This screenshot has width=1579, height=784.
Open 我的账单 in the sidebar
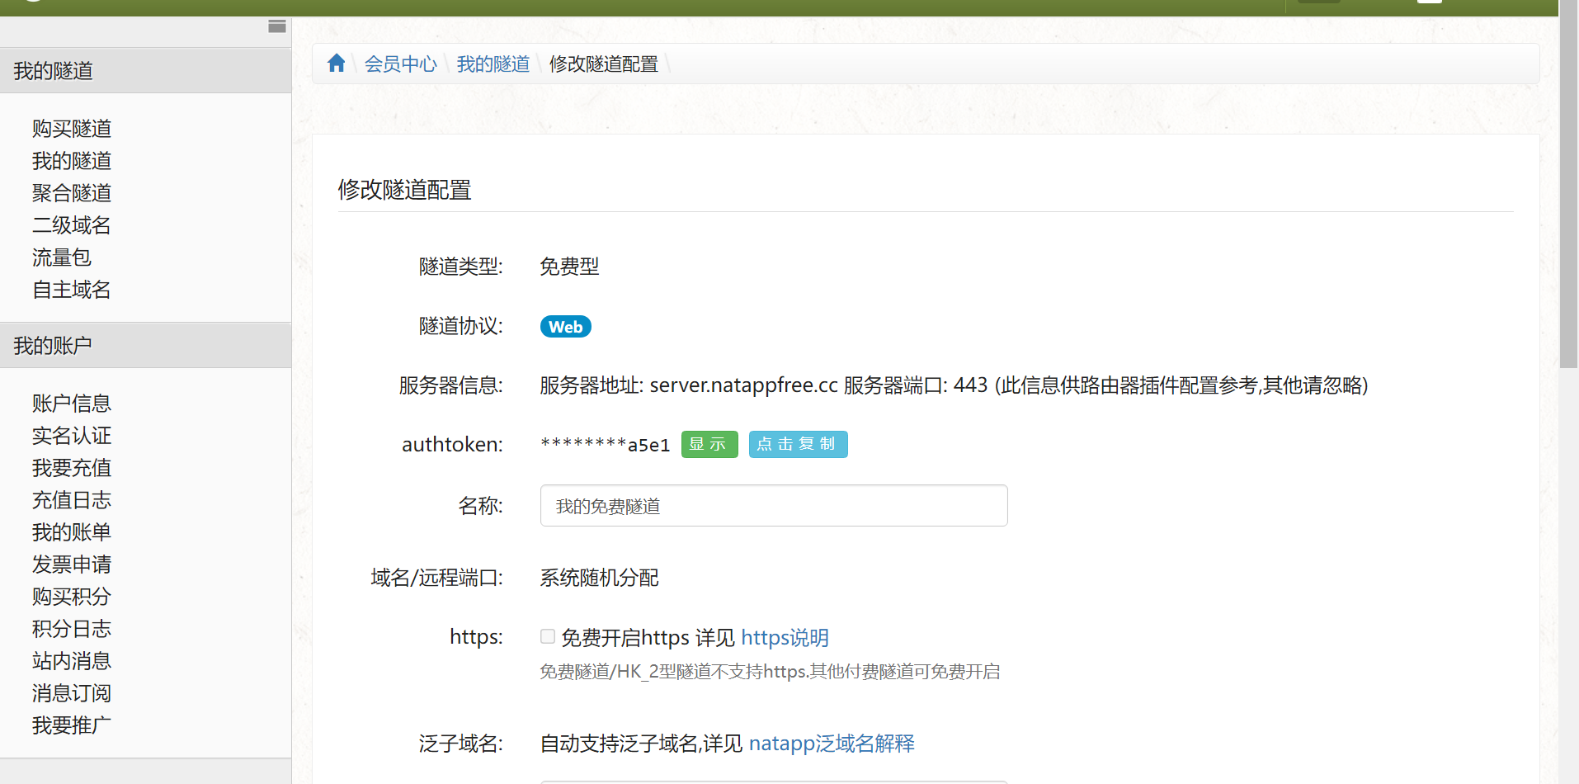[72, 532]
